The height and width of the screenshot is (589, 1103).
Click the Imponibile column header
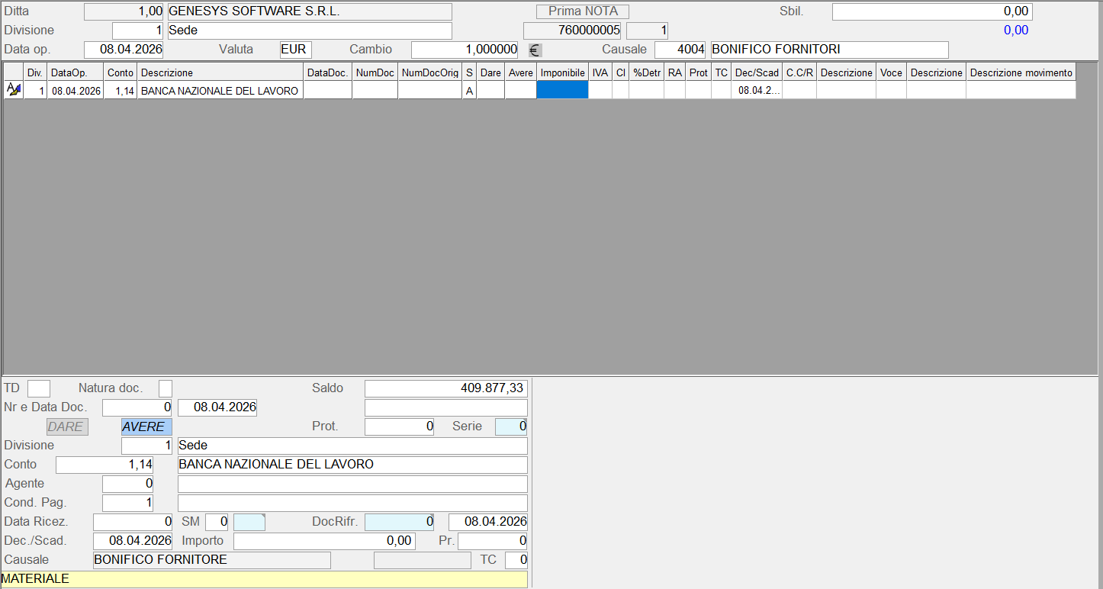(562, 72)
